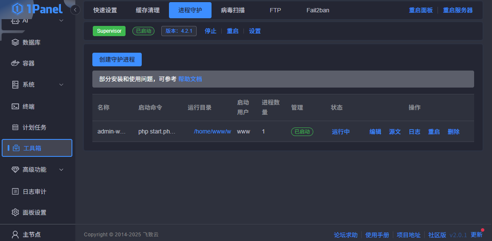Open the 项目地址 footer link
This screenshot has width=492, height=241.
(409, 235)
